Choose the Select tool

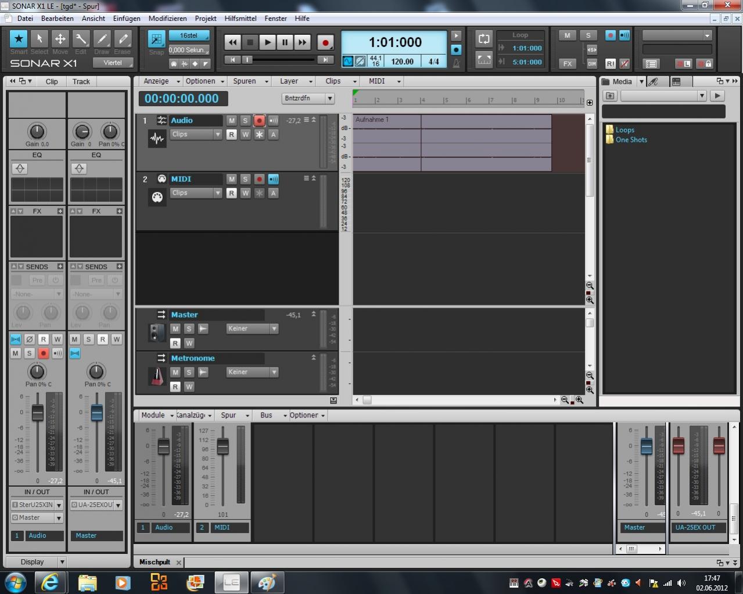[40, 39]
